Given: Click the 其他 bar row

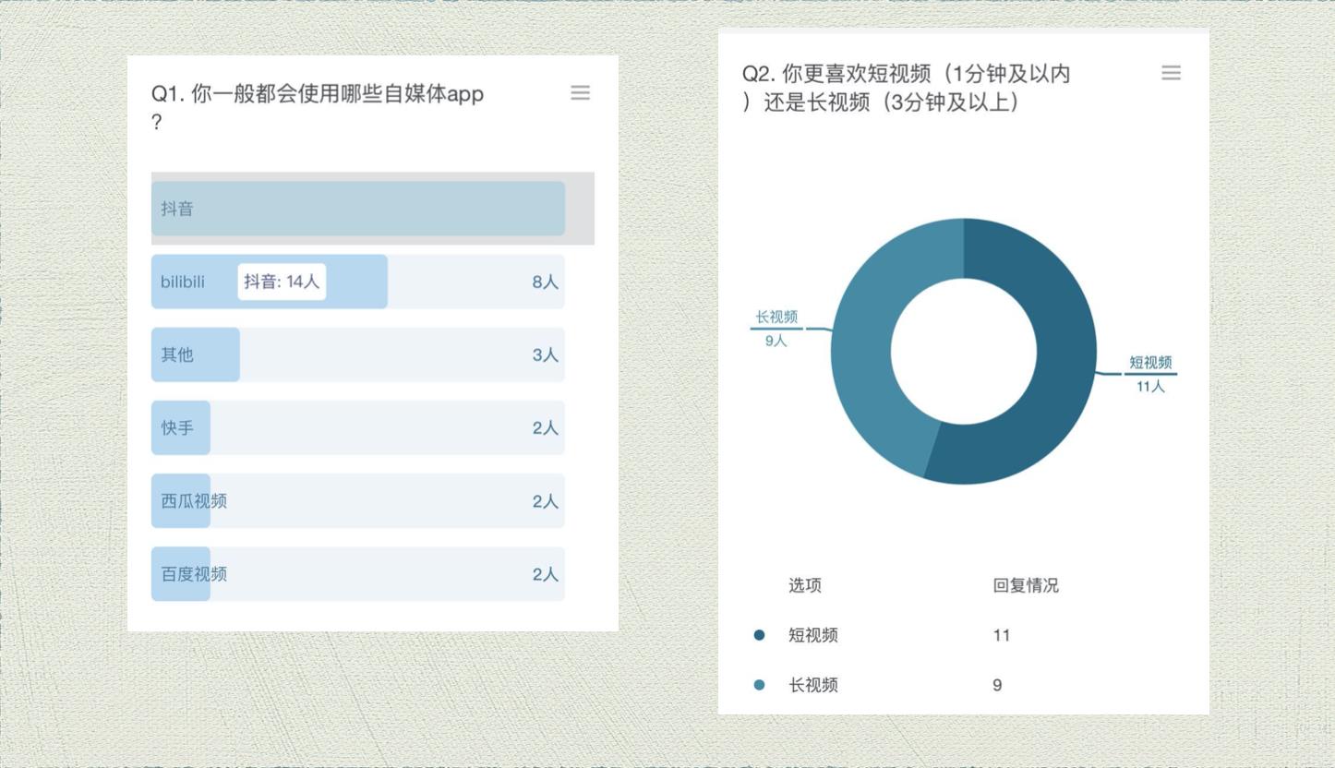Looking at the screenshot, I should point(358,354).
